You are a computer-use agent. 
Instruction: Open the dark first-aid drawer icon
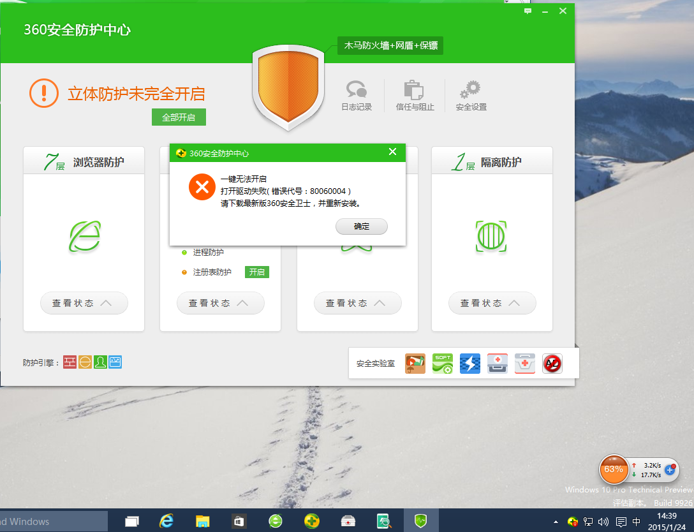pyautogui.click(x=497, y=364)
